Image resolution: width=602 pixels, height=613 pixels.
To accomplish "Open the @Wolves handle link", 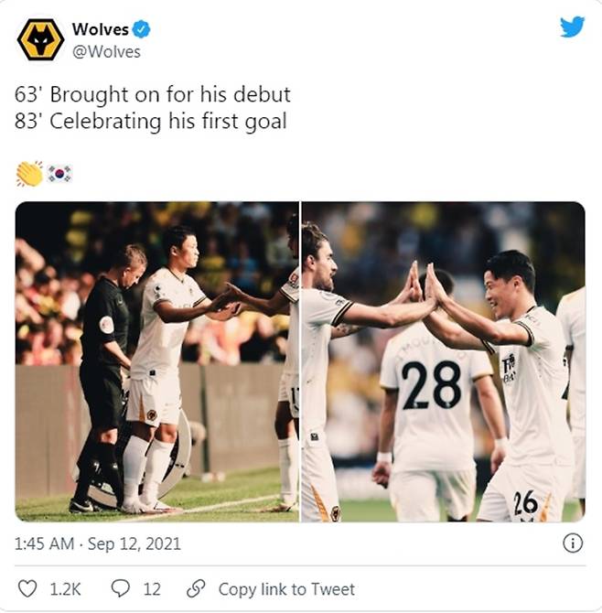I will (x=106, y=51).
